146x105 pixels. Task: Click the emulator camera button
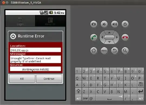tap(94, 24)
